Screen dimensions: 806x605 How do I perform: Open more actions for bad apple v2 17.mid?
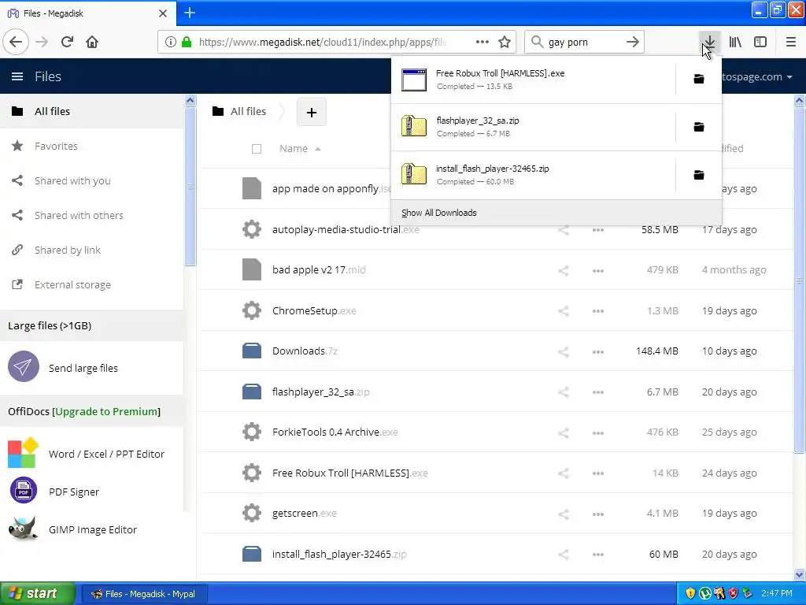point(598,270)
